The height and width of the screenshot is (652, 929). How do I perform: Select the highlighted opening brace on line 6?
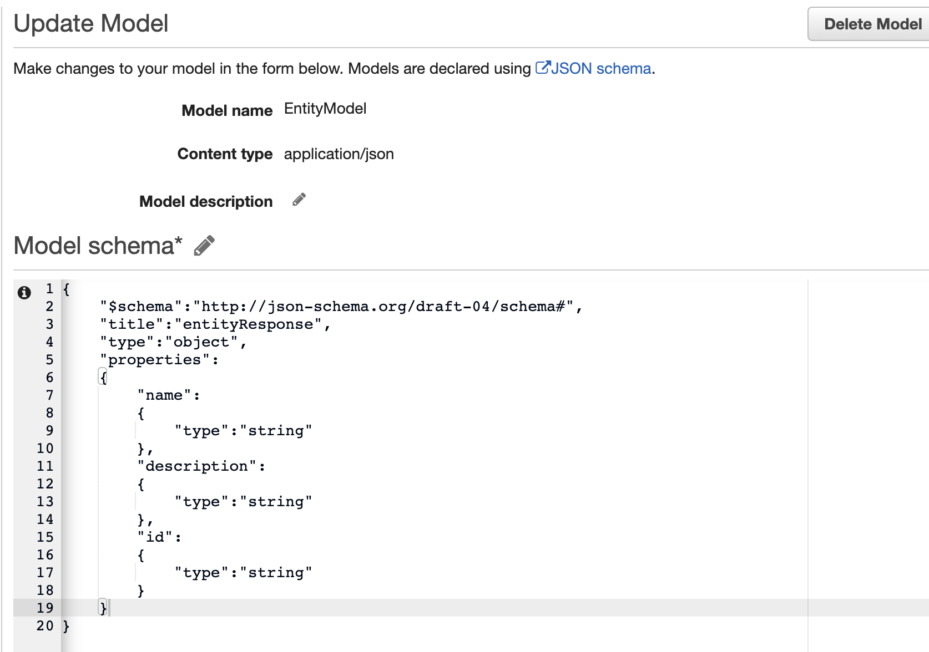click(103, 378)
